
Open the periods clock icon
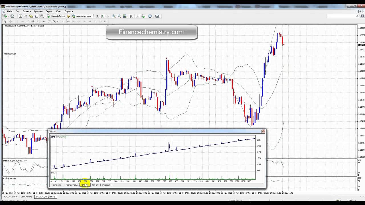(x=150, y=16)
